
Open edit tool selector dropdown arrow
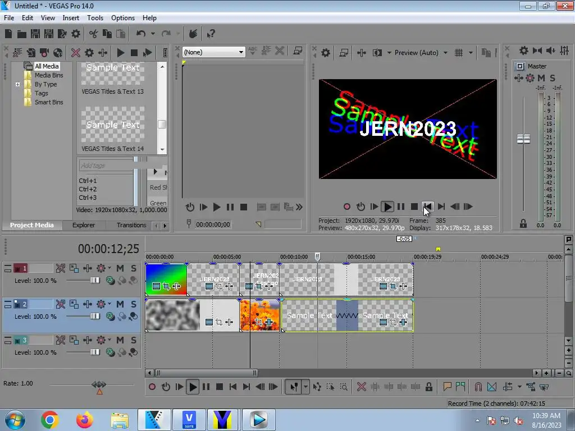click(305, 387)
